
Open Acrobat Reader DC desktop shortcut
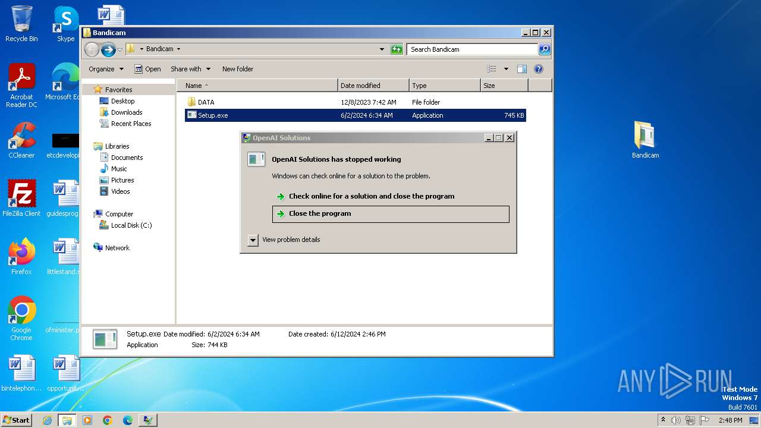click(21, 86)
